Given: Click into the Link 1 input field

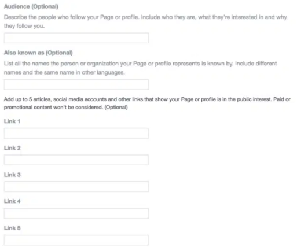Looking at the screenshot, I should click(x=76, y=133).
